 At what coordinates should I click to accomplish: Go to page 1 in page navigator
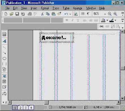point(15,108)
